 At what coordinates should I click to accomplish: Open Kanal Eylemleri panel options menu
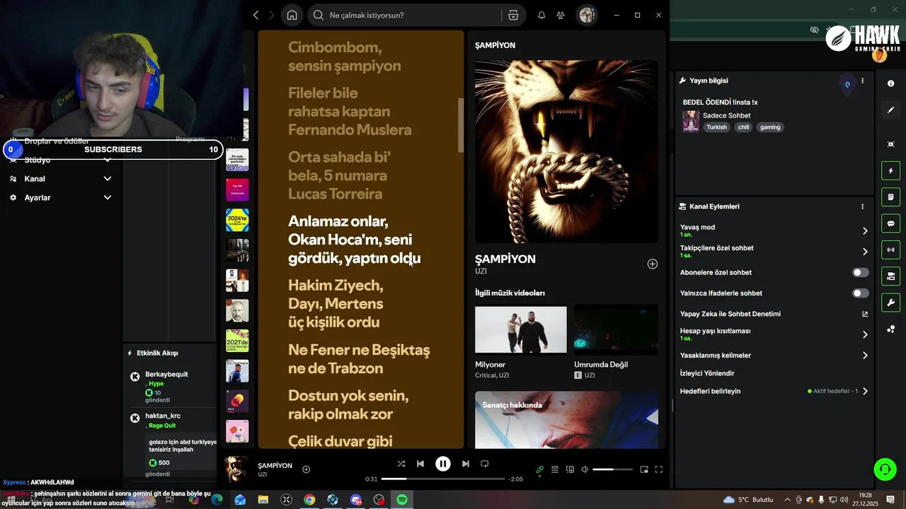click(x=862, y=206)
